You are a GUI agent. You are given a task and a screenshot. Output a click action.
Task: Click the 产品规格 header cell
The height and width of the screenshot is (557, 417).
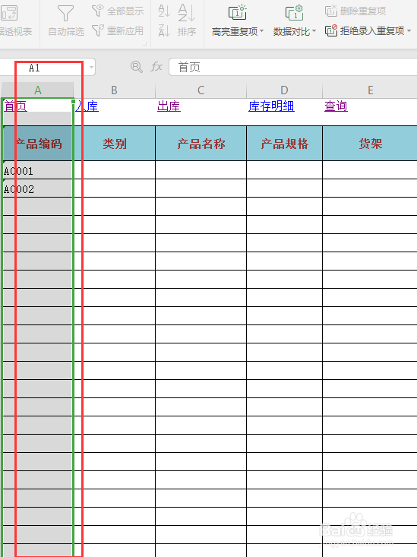[x=285, y=144]
